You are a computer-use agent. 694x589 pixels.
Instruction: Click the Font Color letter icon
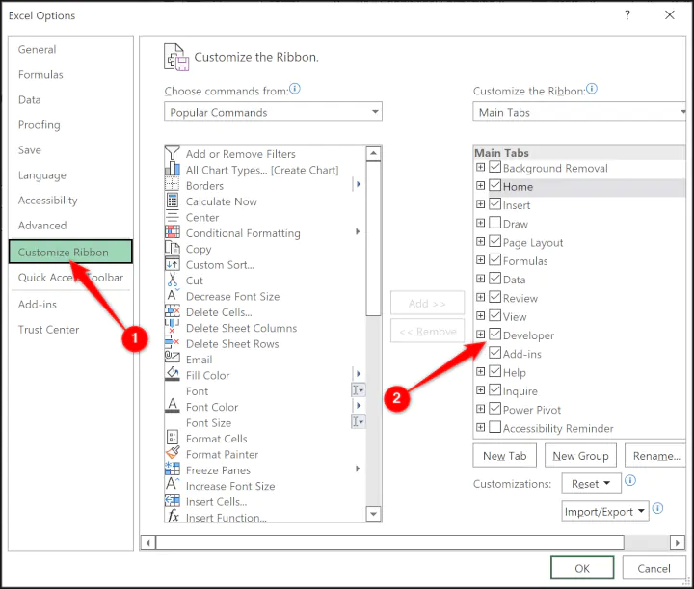tap(173, 406)
